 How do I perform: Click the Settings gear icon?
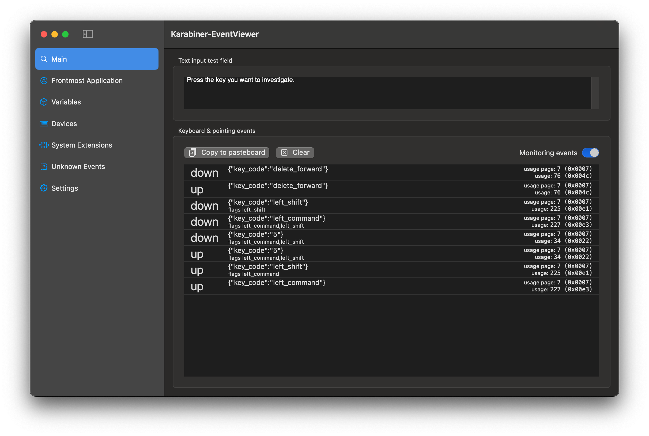click(x=44, y=188)
